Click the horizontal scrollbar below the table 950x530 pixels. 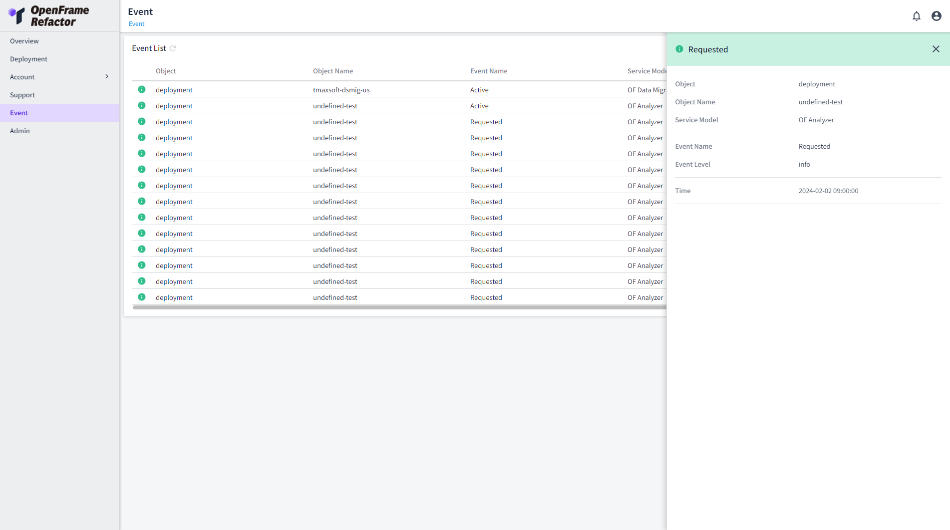[399, 307]
